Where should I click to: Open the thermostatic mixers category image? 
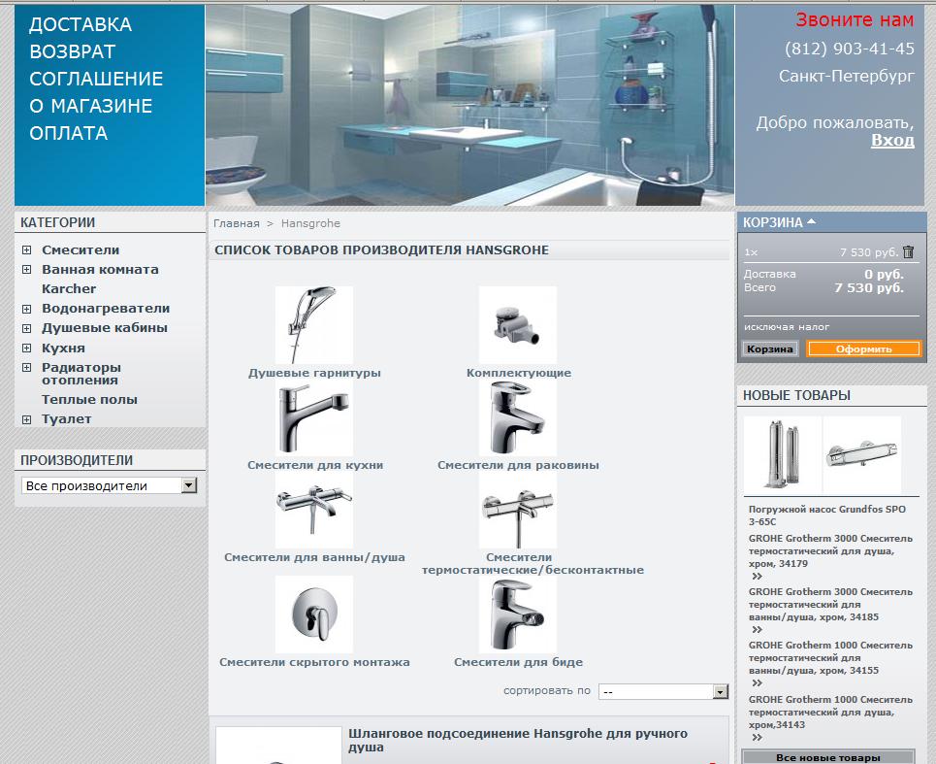518,512
